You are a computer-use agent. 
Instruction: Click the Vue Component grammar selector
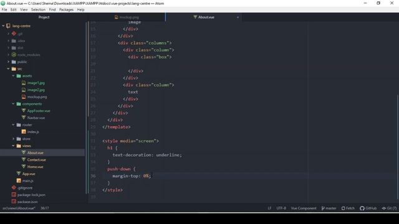304,208
